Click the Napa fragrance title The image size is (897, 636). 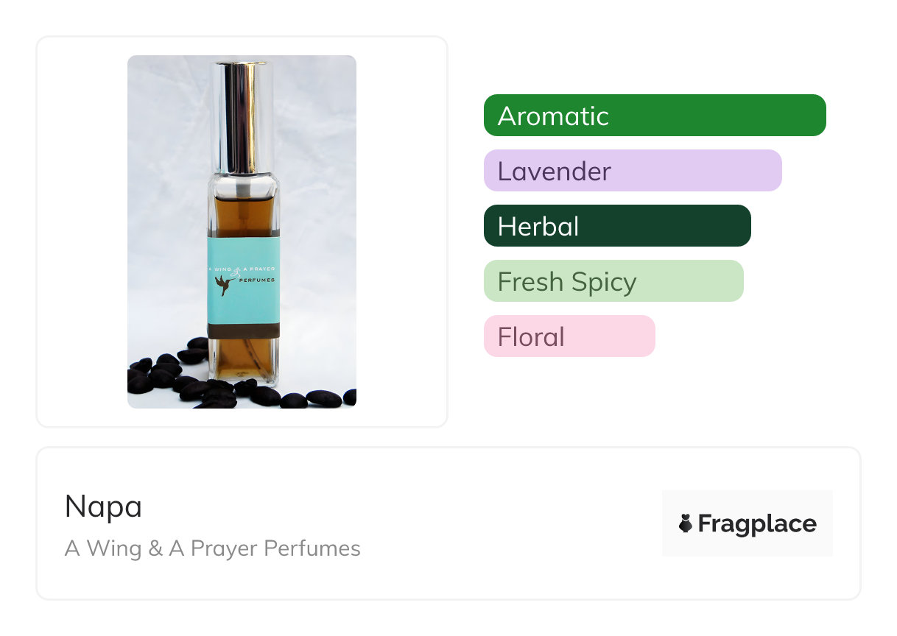[103, 506]
